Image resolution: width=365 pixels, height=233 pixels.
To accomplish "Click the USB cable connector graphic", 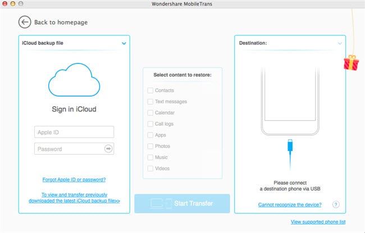I will [x=290, y=154].
